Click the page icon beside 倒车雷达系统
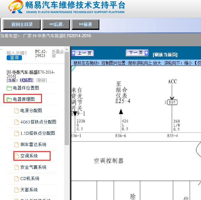Screen dimensions: 201x200 (x=17, y=145)
